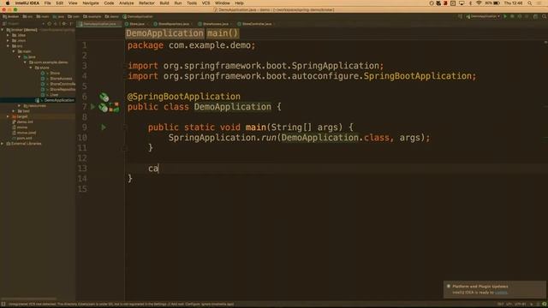Viewport: 548px width, 308px height.
Task: Expand External Libraries node
Action: 3,144
